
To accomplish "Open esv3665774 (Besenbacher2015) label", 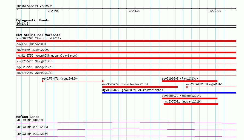I will (x=125, y=84).
